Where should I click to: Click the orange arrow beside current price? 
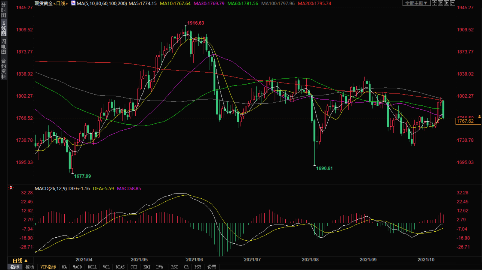[479, 117]
